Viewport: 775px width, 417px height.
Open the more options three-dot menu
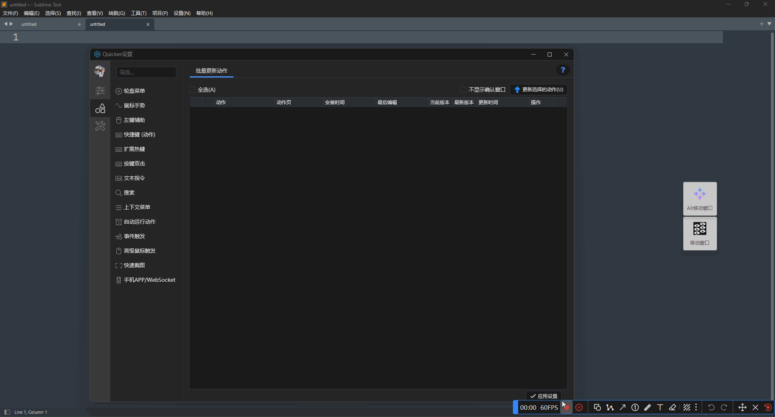click(x=696, y=407)
